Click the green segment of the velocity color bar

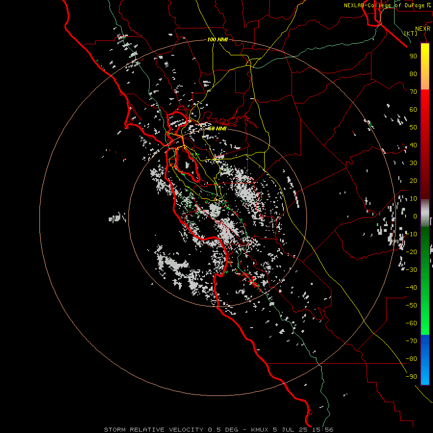(425, 280)
